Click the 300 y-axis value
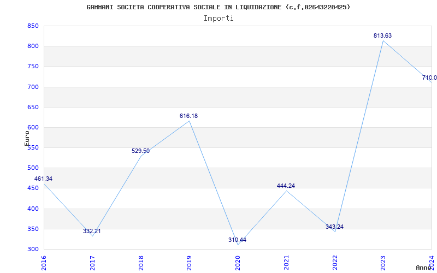Screen dimensions: 437x273 click(x=33, y=250)
